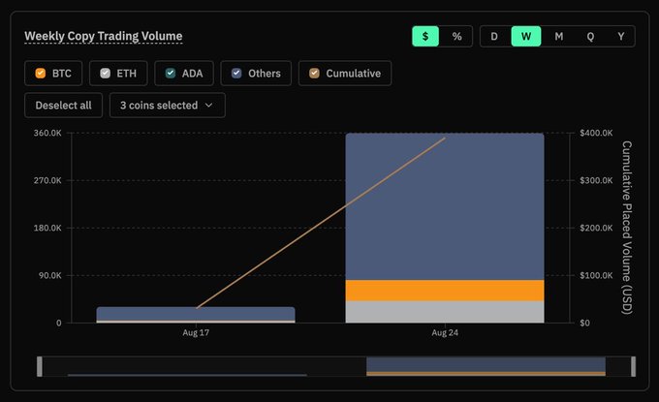
Task: Toggle the Others series checkbox
Action: pos(236,73)
